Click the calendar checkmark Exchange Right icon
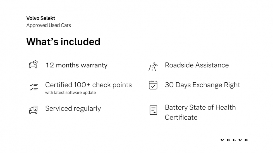Screen dimensions: 273x153 153,85
